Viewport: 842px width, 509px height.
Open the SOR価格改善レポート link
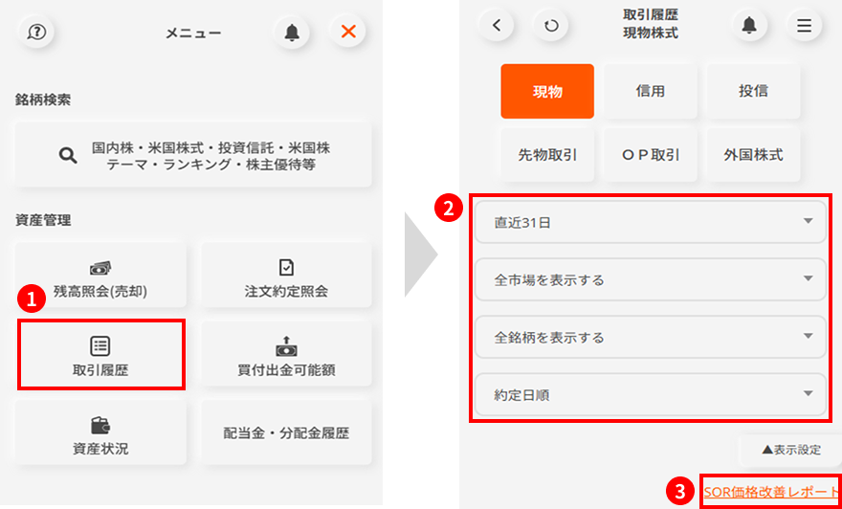pyautogui.click(x=770, y=492)
